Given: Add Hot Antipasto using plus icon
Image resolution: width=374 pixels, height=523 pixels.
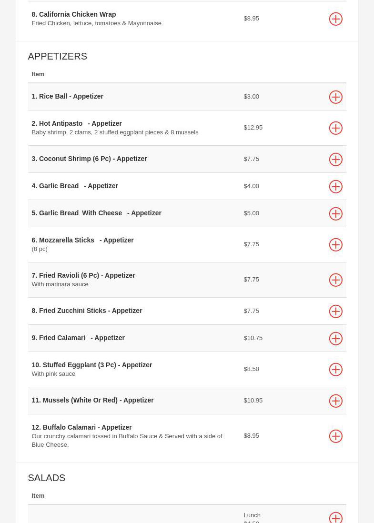Looking at the screenshot, I should point(335,128).
